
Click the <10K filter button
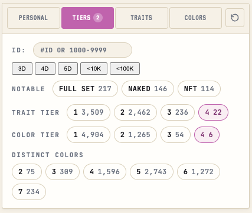tap(94, 69)
